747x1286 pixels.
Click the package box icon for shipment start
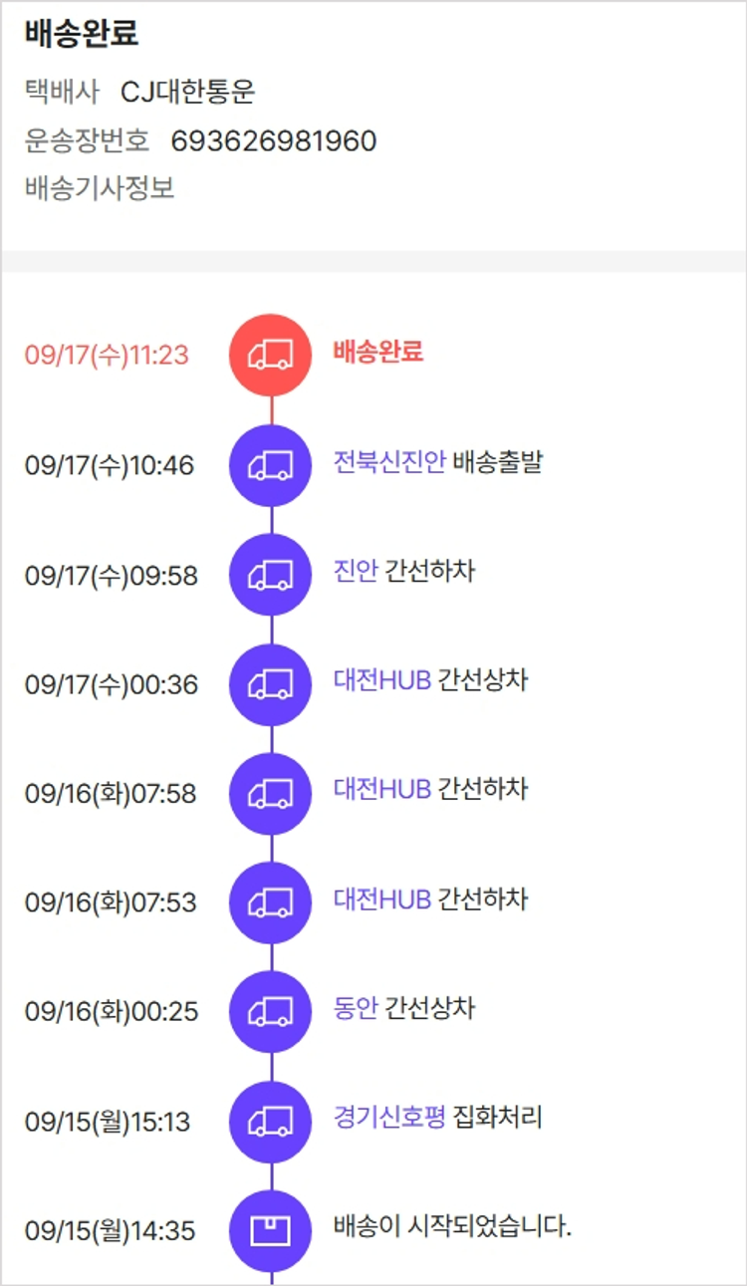(271, 1230)
